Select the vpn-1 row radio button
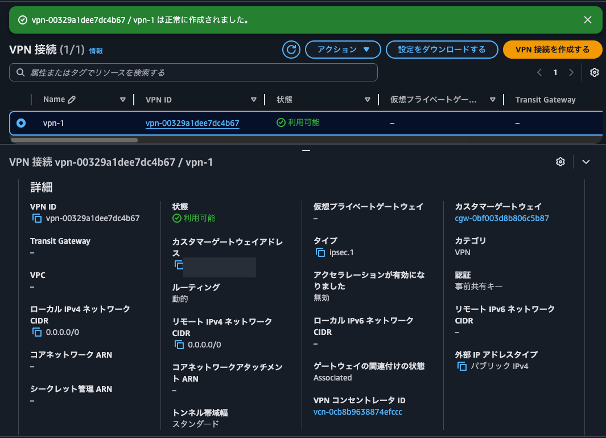Image resolution: width=606 pixels, height=438 pixels. pyautogui.click(x=22, y=123)
